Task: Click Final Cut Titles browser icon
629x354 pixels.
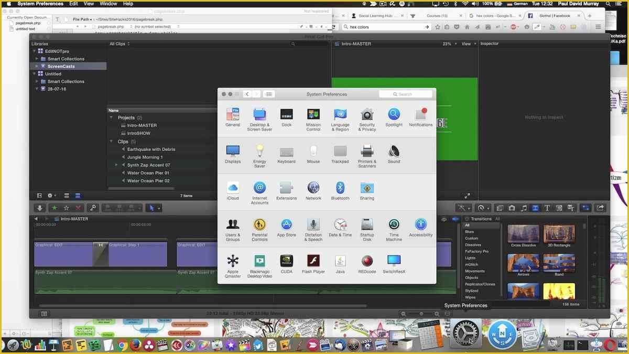Action: coord(547,208)
